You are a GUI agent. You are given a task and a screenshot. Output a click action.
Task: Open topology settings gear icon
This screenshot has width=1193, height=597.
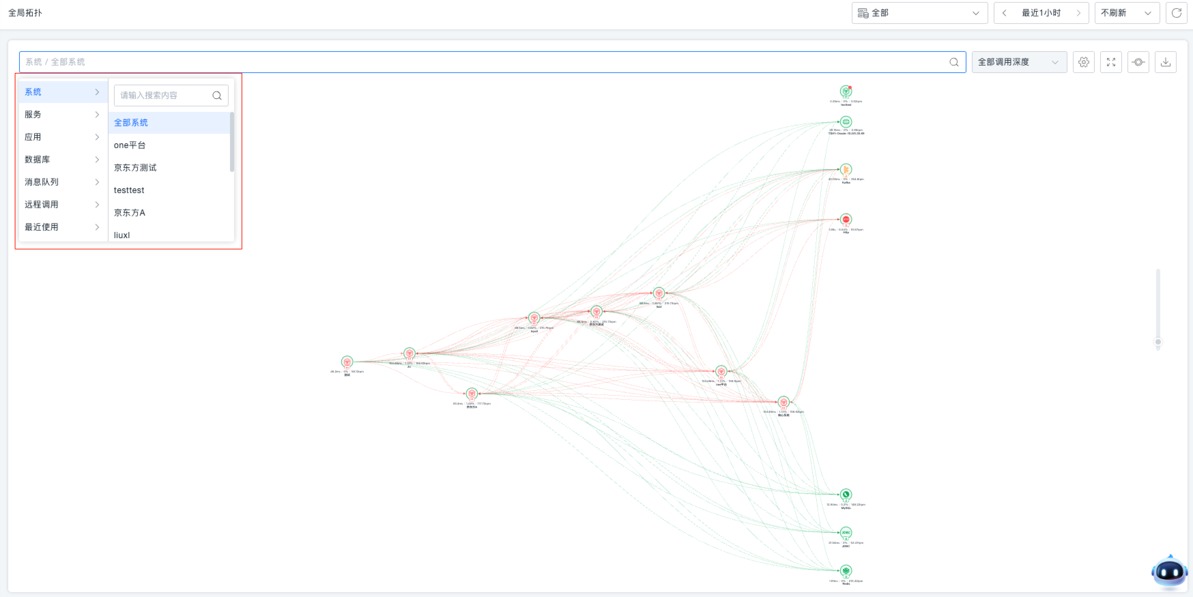(x=1083, y=62)
